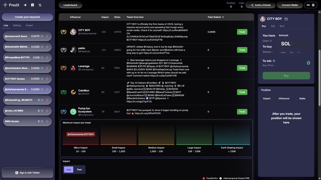
Task: Click the globe language icon
Action: click(x=313, y=5)
